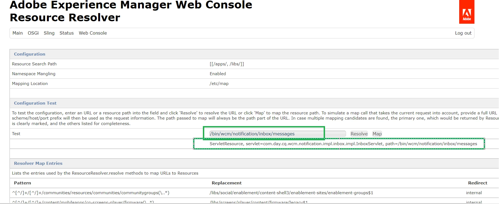Open the Sling menu
The image size is (499, 204).
click(x=49, y=33)
